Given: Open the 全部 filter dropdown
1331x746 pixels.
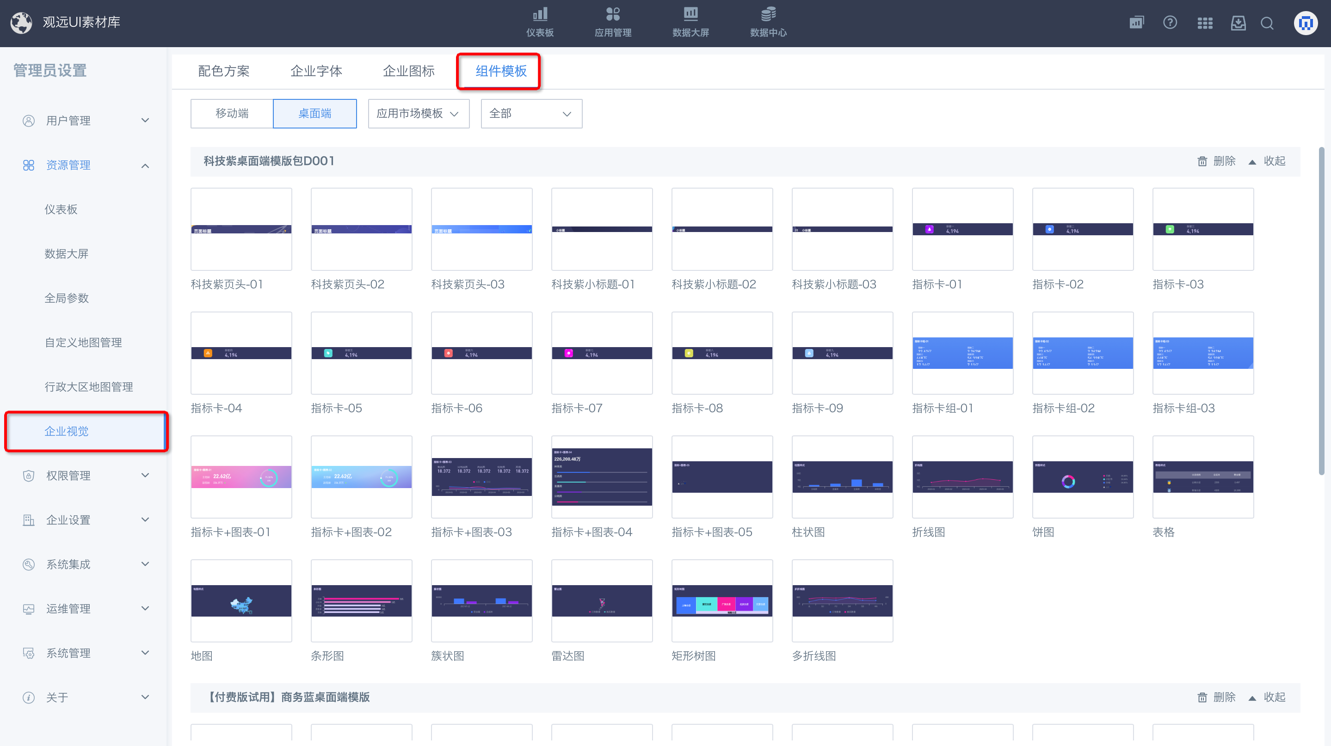Looking at the screenshot, I should [531, 114].
